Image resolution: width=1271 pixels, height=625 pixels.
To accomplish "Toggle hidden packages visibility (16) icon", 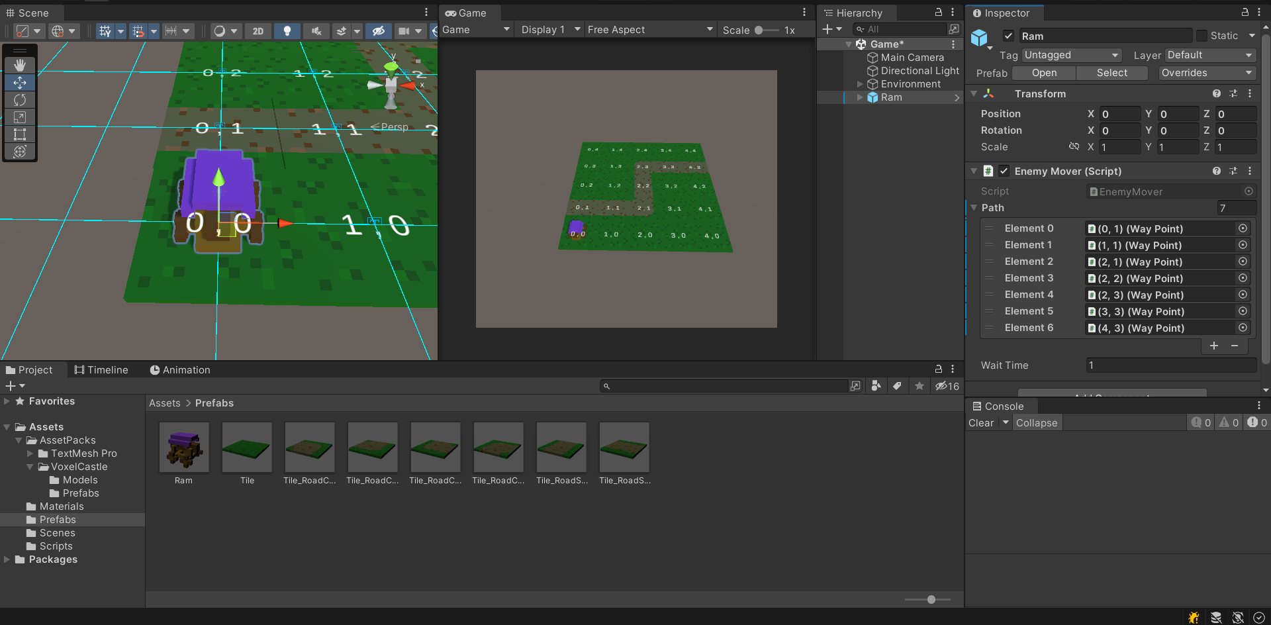I will 947,386.
